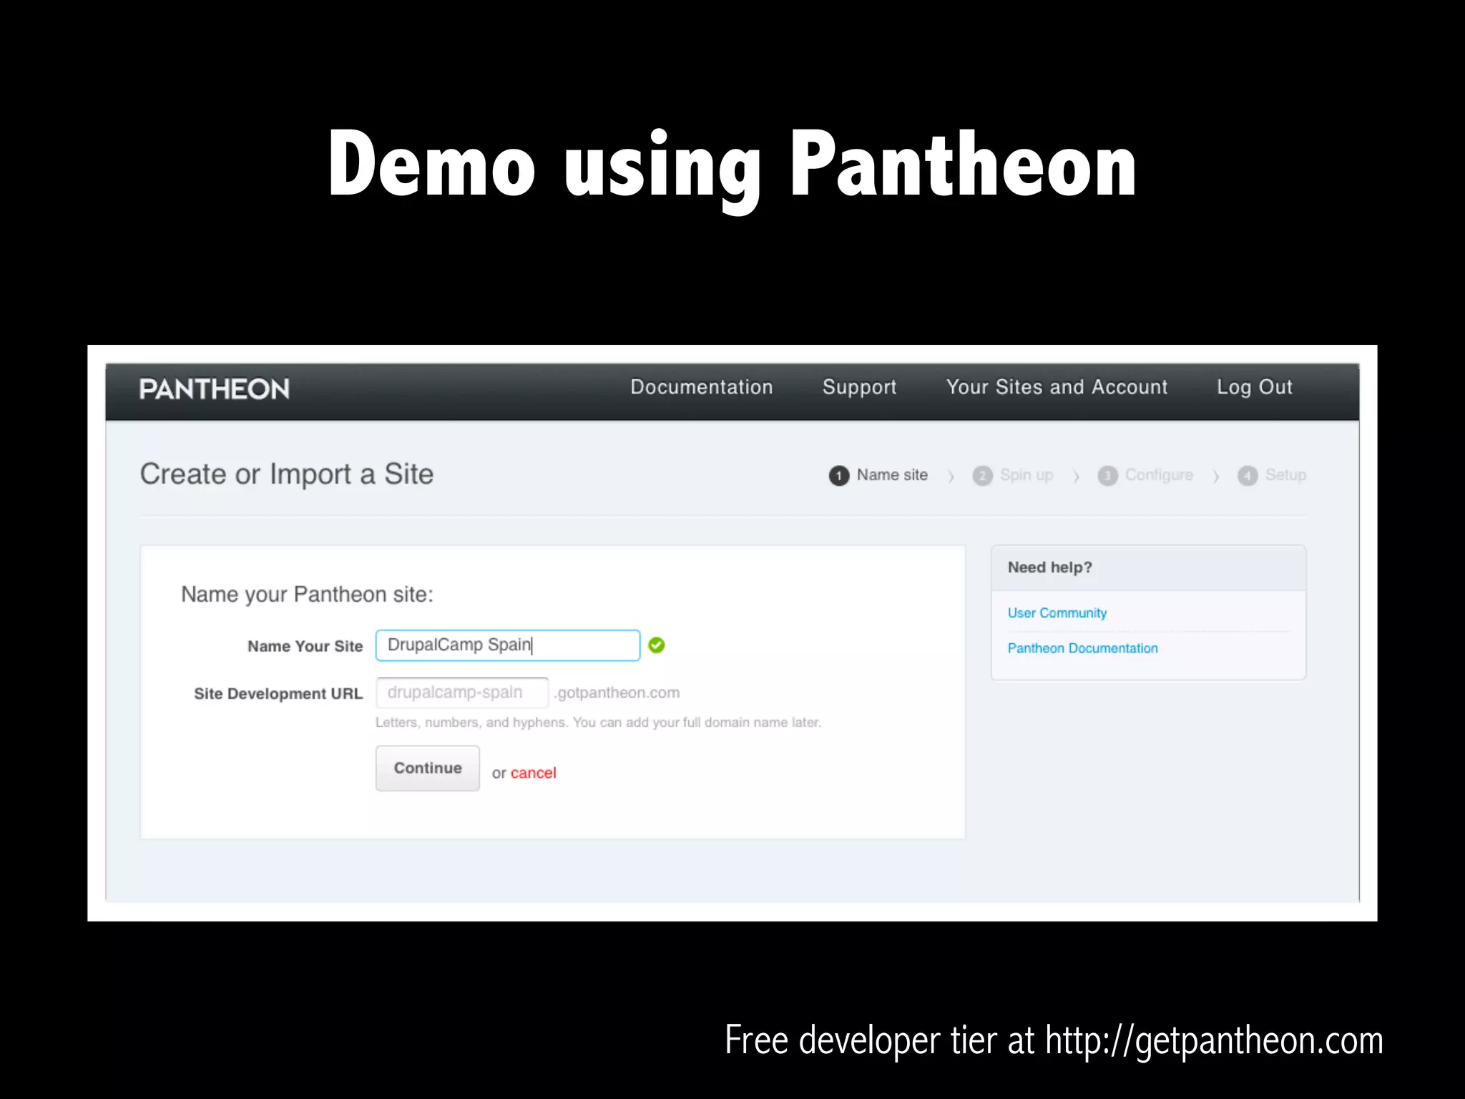
Task: Click the 'Free developer tier' footer text
Action: pos(1054,1040)
